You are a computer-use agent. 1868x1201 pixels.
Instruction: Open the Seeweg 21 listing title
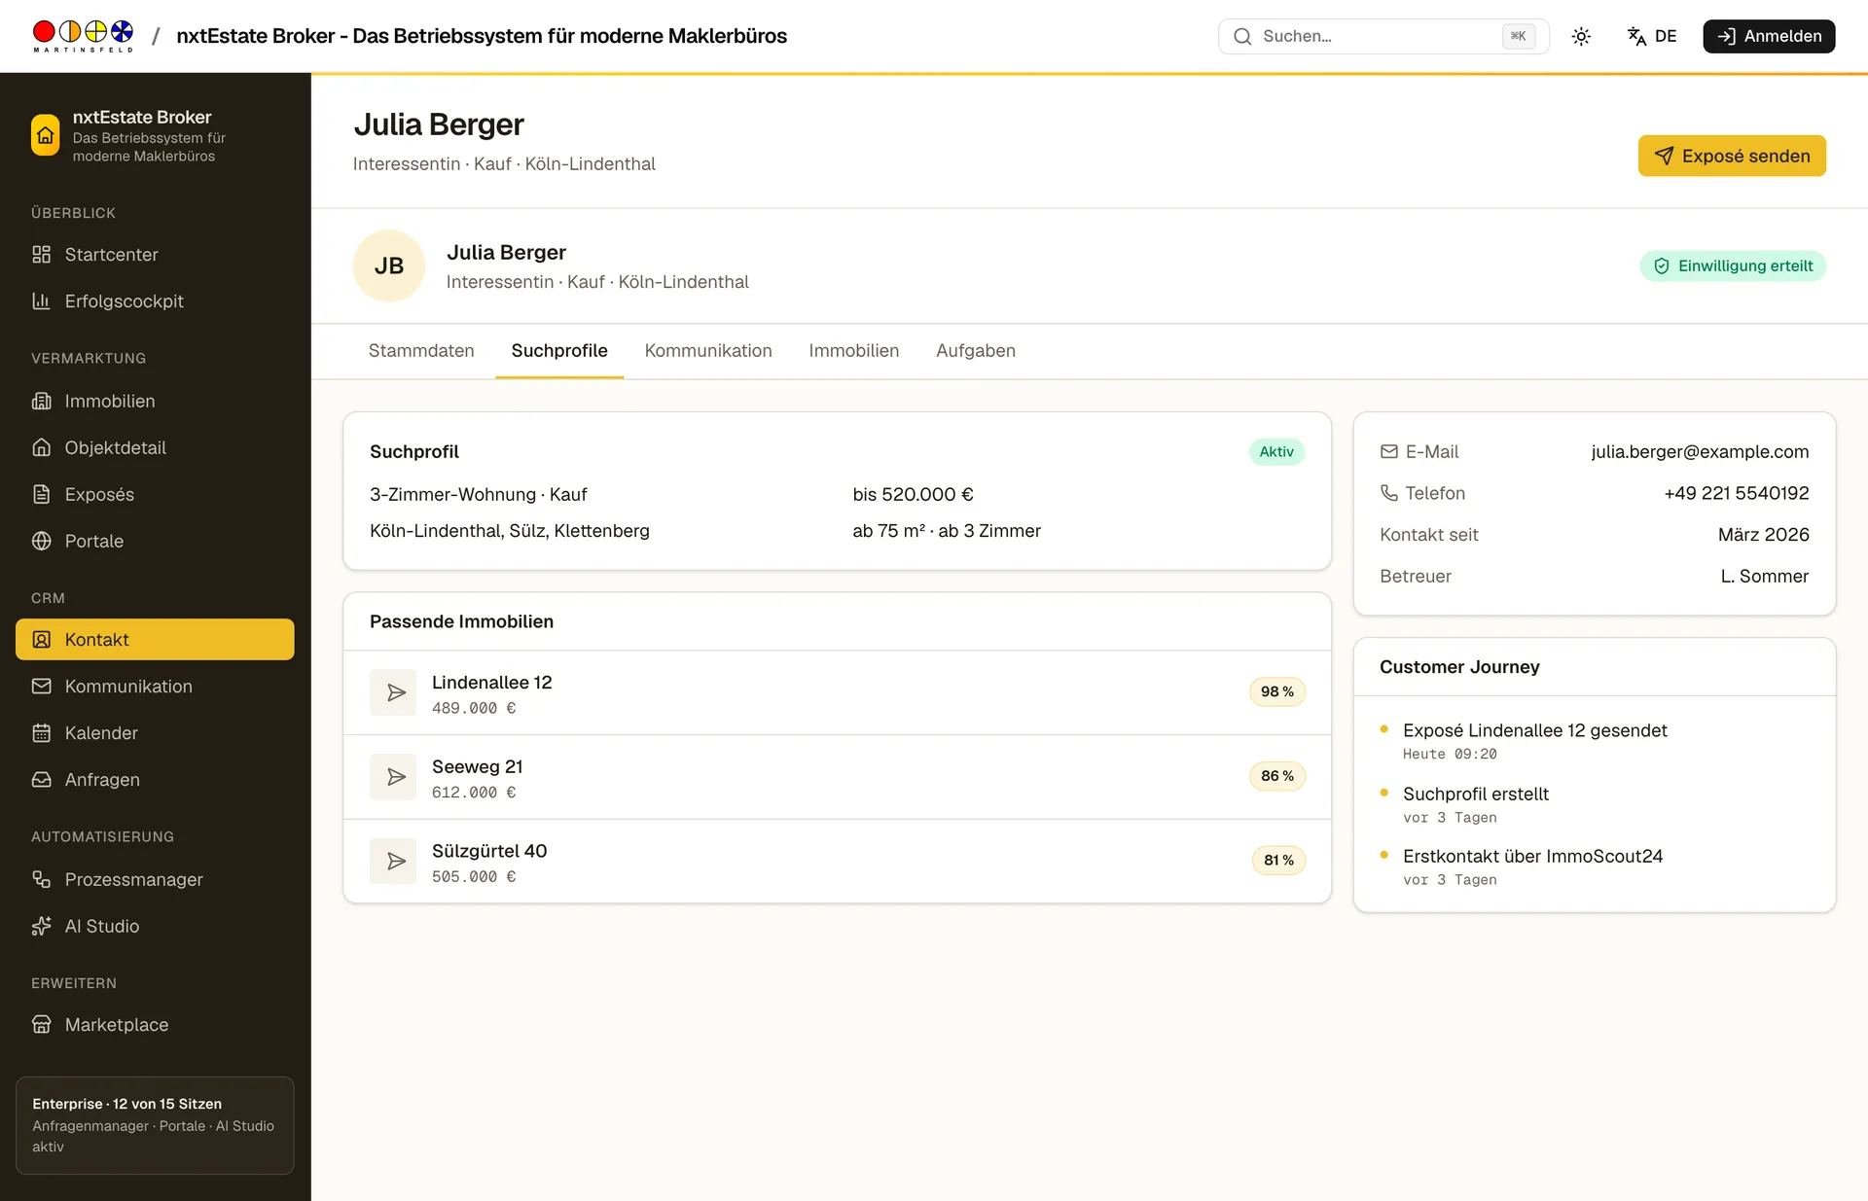[x=477, y=767]
